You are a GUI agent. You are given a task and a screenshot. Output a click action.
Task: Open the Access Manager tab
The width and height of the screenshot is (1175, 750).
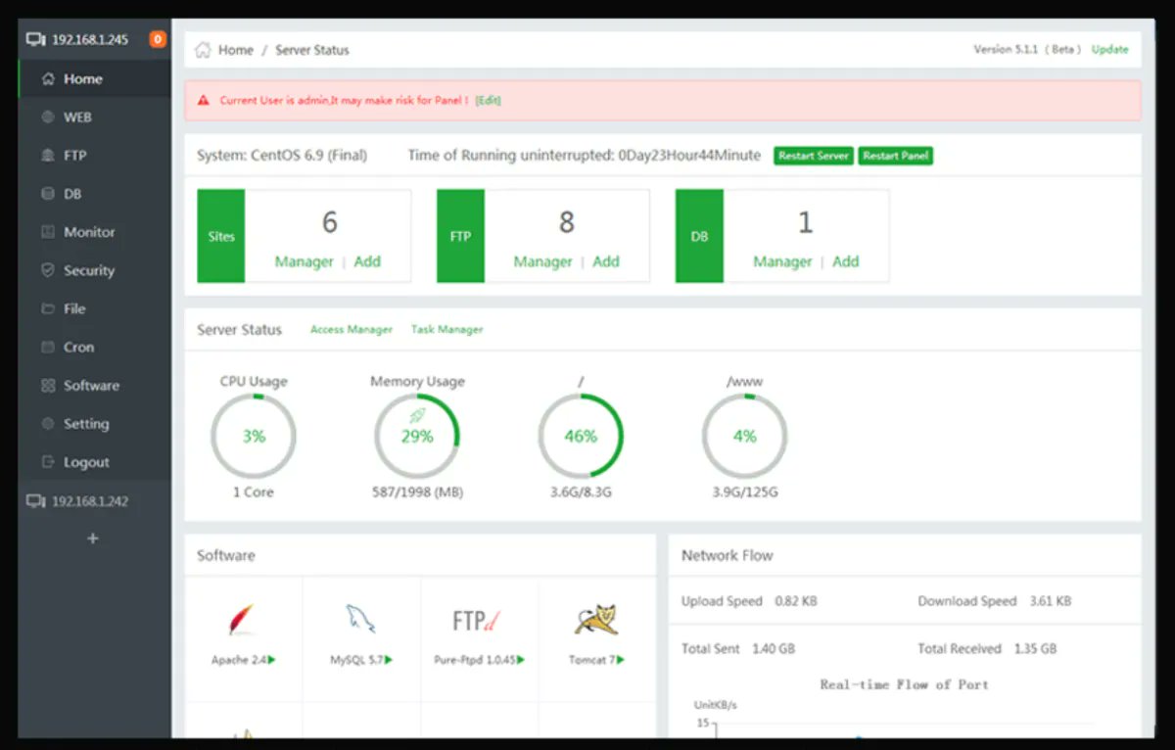[351, 330]
